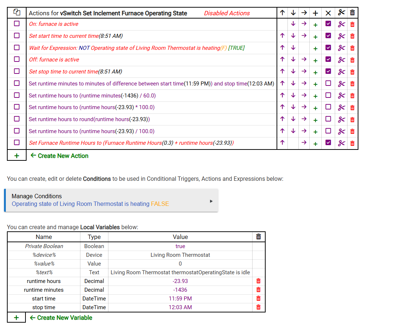417x331 pixels.
Task: Edit the 'start time' variable value
Action: pyautogui.click(x=180, y=299)
